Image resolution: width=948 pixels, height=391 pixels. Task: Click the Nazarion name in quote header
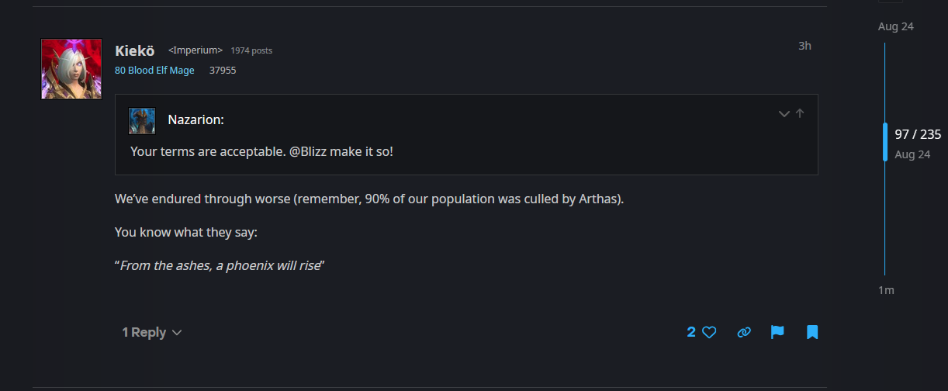click(x=195, y=120)
